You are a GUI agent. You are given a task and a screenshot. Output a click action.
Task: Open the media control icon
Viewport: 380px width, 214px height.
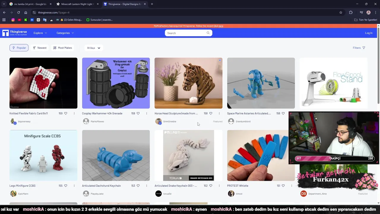(361, 12)
